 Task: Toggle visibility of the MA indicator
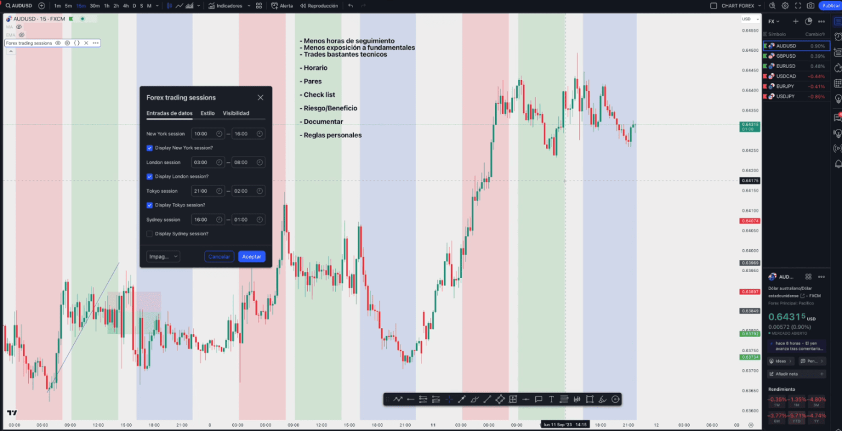(x=19, y=27)
